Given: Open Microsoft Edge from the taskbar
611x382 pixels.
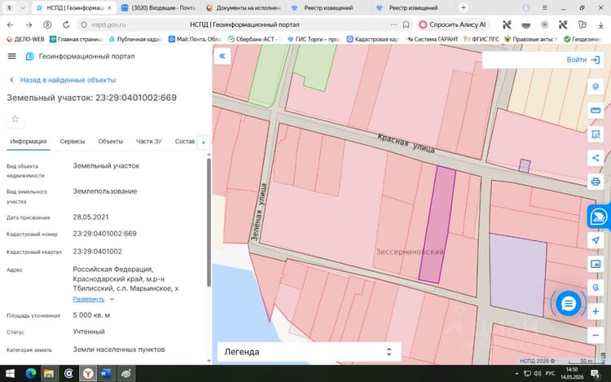Looking at the screenshot, I should point(31,374).
